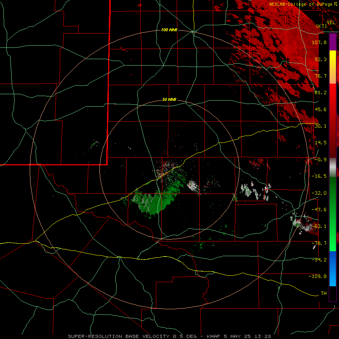Click the 100 NMI range ring label
This screenshot has height=339, width=339.
pyautogui.click(x=169, y=30)
